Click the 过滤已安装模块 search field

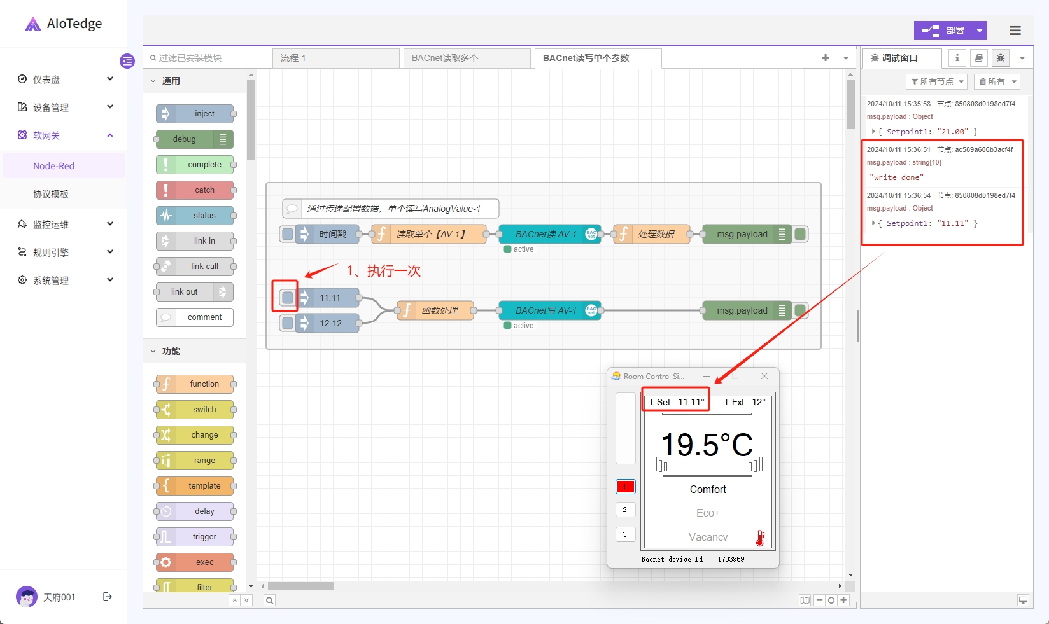coord(201,58)
